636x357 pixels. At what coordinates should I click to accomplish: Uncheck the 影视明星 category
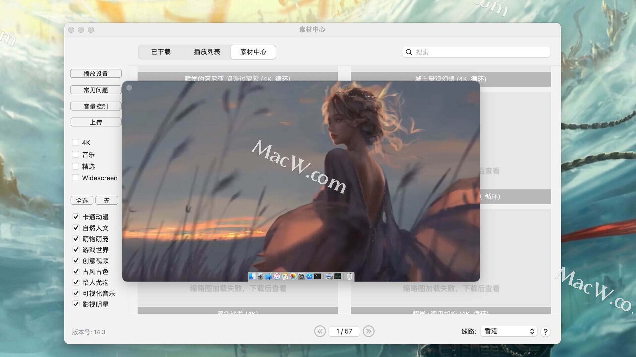point(76,304)
